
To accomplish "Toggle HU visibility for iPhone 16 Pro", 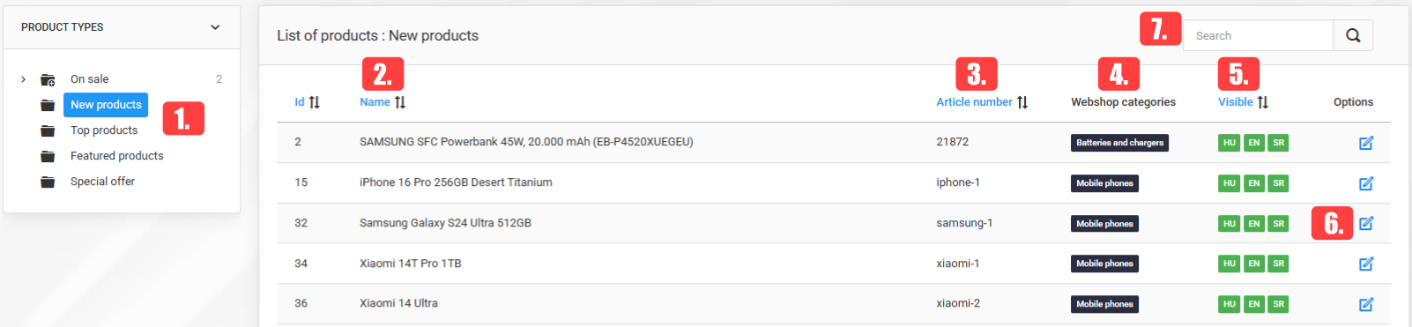I will [x=1230, y=183].
